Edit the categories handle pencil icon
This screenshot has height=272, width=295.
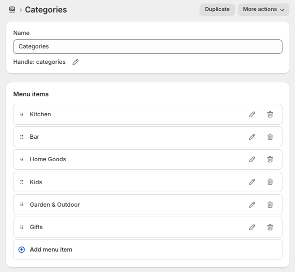pos(75,62)
